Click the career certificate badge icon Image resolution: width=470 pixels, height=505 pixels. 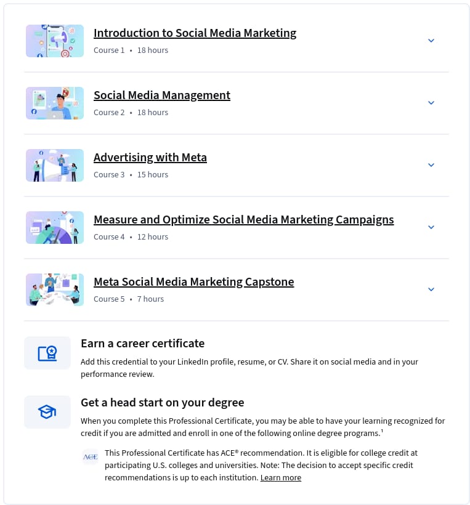pyautogui.click(x=47, y=353)
